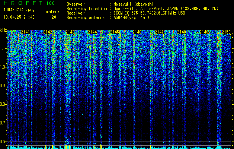Select the A504HB(yagi 4el) antenna text
The height and width of the screenshot is (149, 234).
tap(131, 18)
